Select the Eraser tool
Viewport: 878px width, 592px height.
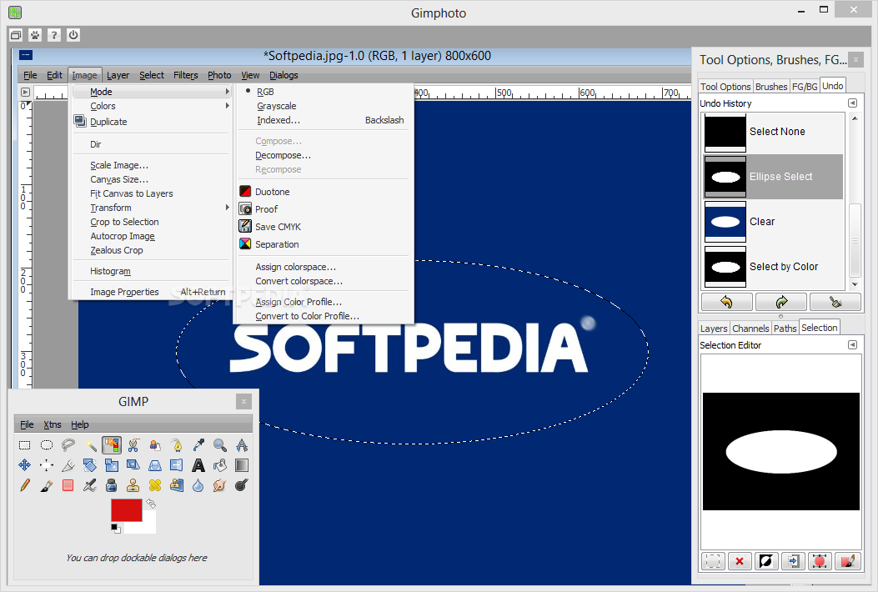click(68, 485)
